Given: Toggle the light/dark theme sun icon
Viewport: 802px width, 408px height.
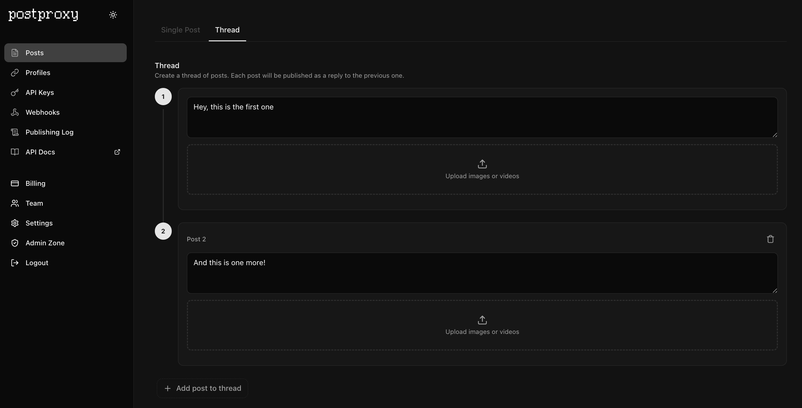Looking at the screenshot, I should pos(113,15).
